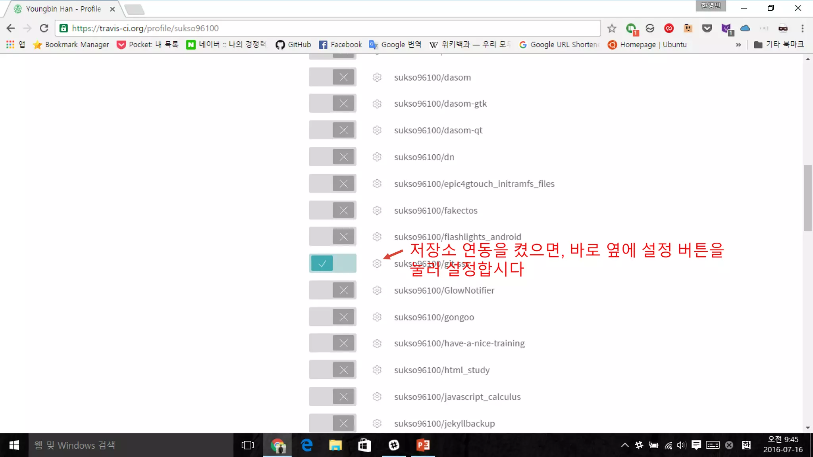Open settings gear for sukso96100/dn
813x457 pixels.
point(377,157)
